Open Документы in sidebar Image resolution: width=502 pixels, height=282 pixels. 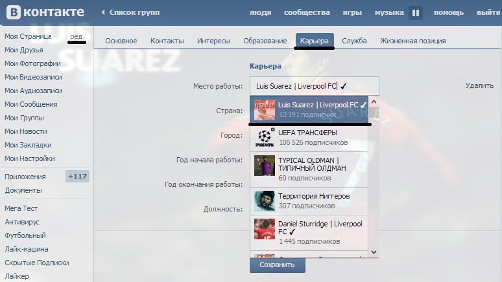[23, 190]
